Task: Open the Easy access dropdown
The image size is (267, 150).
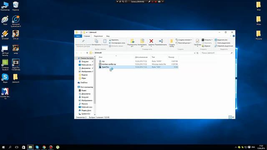Action: click(183, 43)
